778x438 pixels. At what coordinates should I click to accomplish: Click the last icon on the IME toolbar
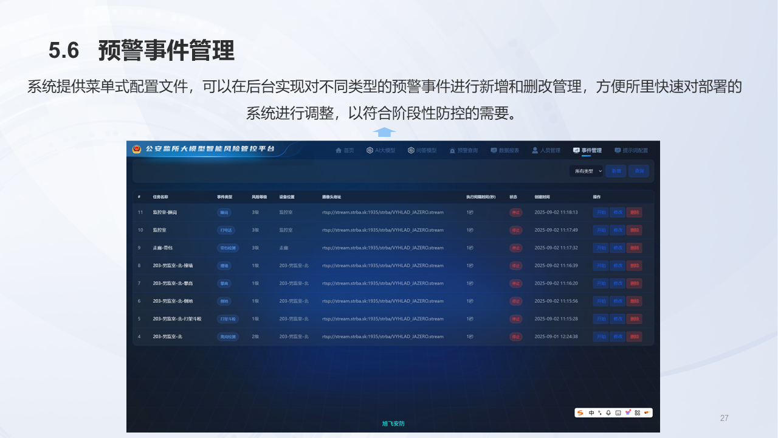pos(647,412)
